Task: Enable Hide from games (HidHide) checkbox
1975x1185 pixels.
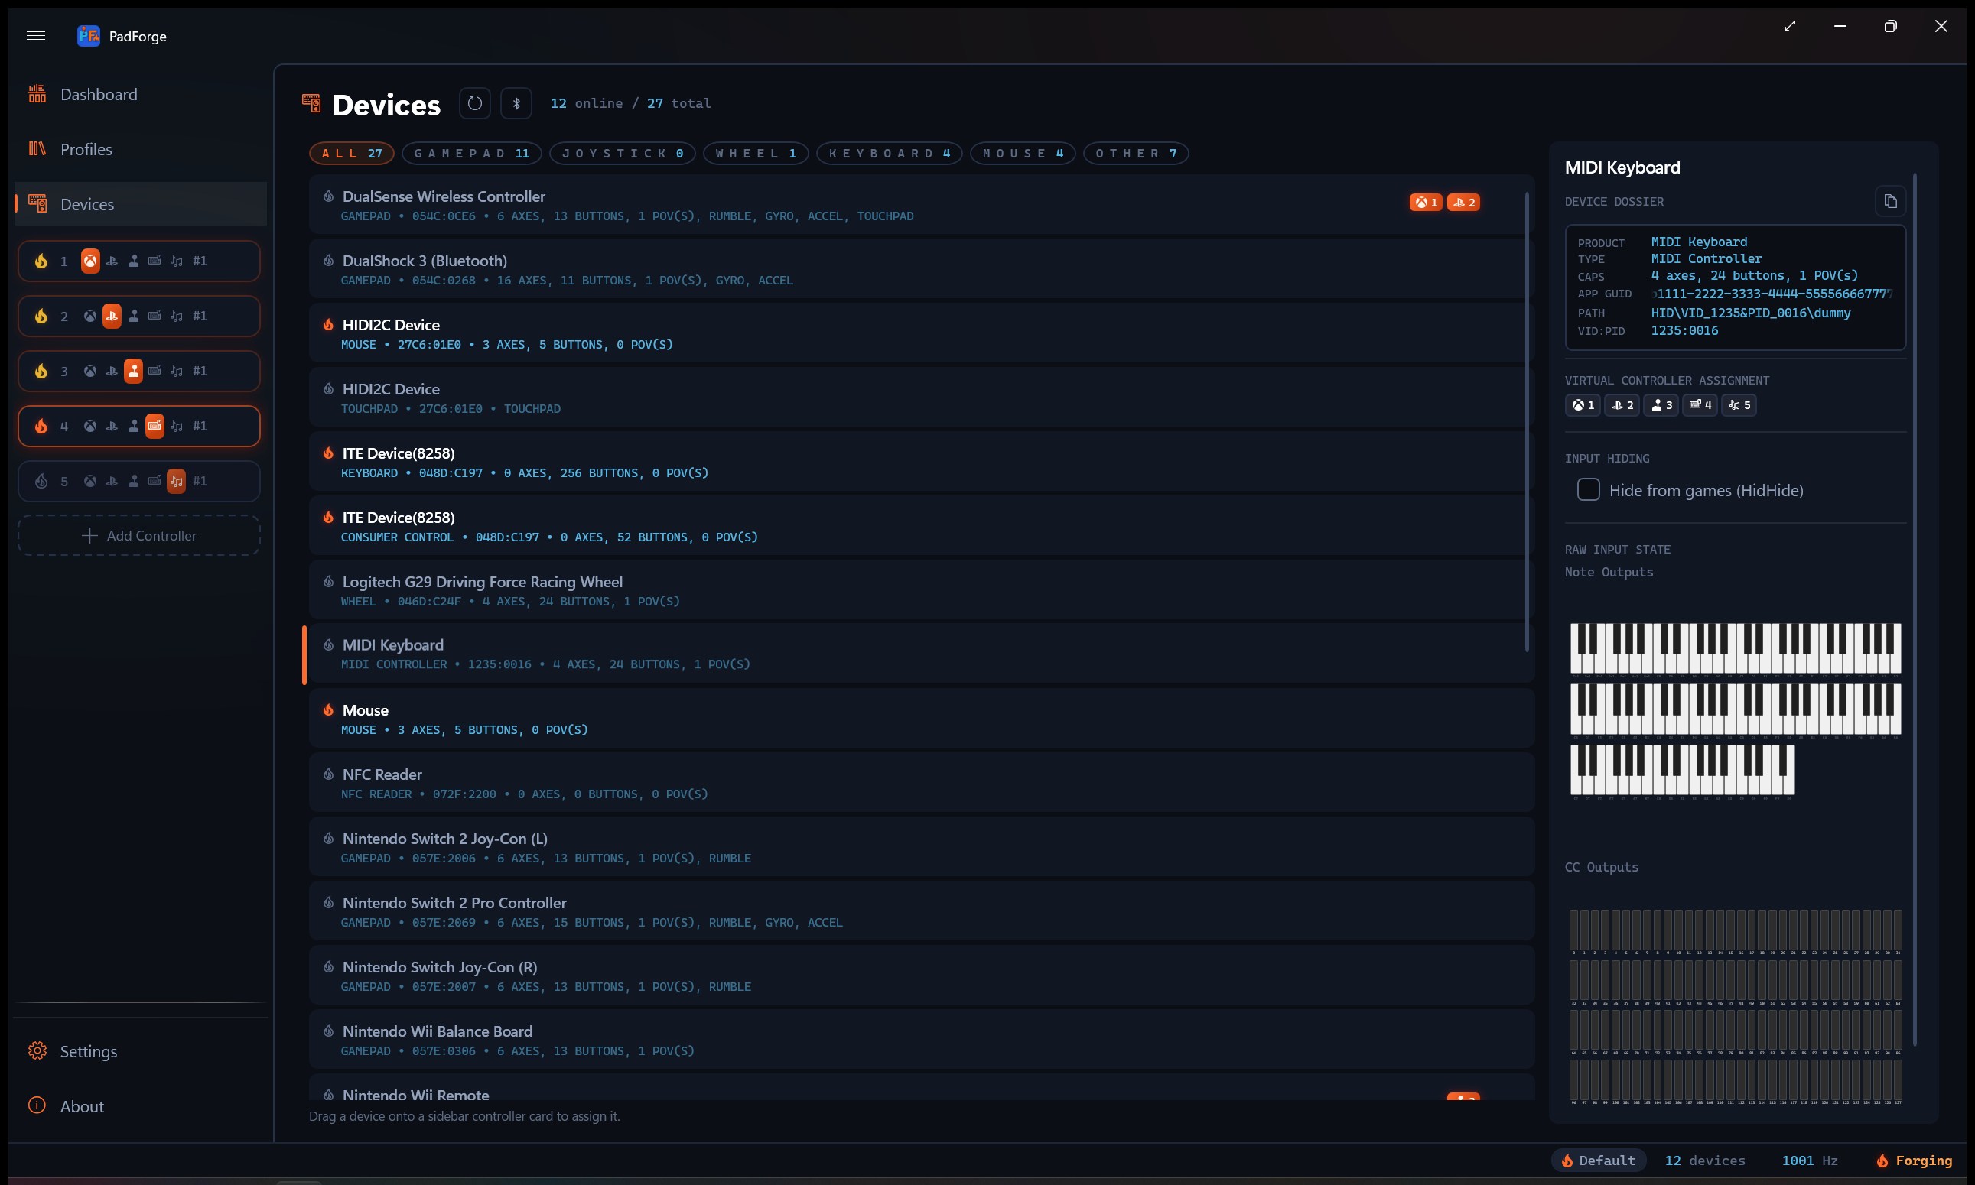Action: click(1587, 489)
